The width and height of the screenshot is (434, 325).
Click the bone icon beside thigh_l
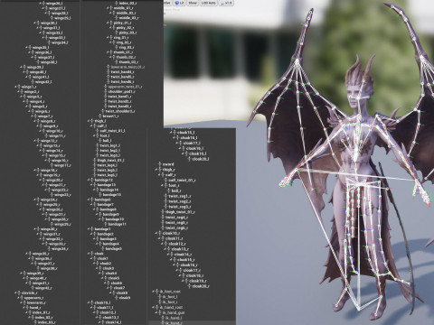click(x=92, y=121)
